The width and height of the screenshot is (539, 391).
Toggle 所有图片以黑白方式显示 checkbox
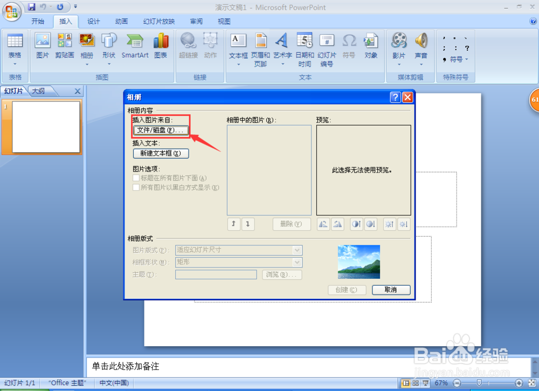pos(136,188)
